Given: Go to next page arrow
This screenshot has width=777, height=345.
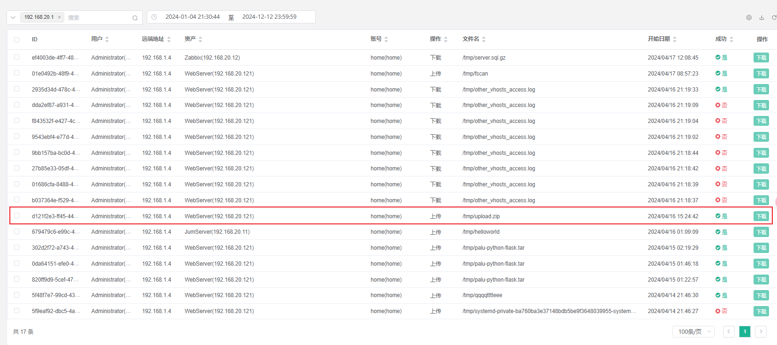Looking at the screenshot, I should pyautogui.click(x=761, y=331).
